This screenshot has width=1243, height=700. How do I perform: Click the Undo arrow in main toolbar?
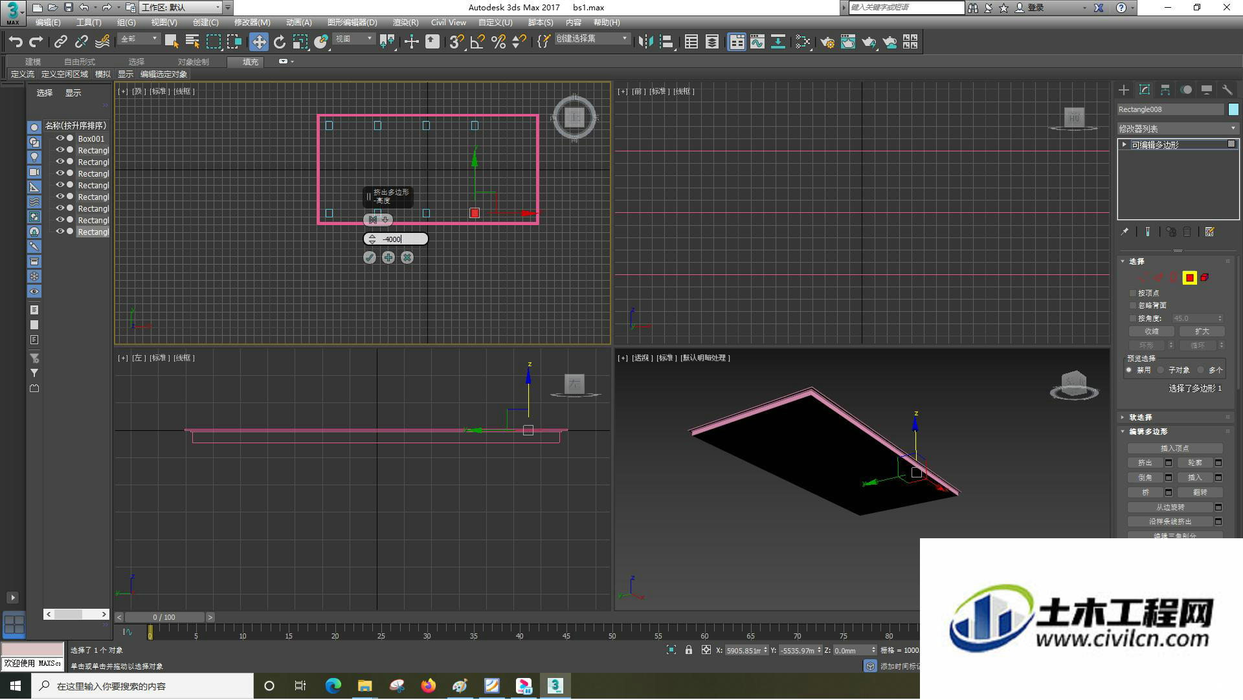(16, 42)
